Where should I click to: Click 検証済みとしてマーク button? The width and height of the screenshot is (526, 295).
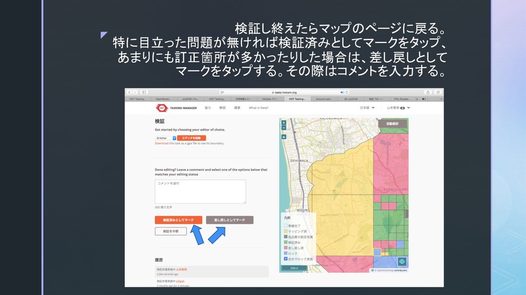178,220
